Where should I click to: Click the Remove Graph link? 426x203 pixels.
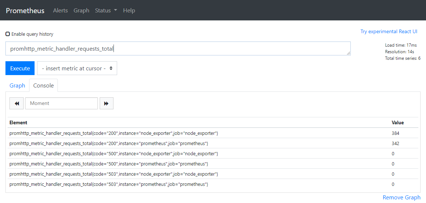point(401,198)
